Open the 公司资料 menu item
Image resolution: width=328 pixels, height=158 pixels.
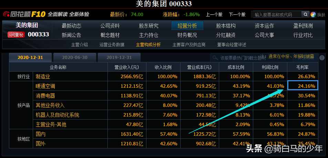click(x=110, y=26)
